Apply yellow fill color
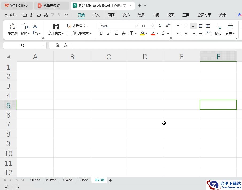The height and width of the screenshot is (190, 242). coord(142,33)
